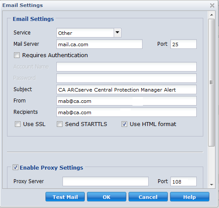The height and width of the screenshot is (208, 219).
Task: Click the Proxy Server field
Action: [x=105, y=181]
